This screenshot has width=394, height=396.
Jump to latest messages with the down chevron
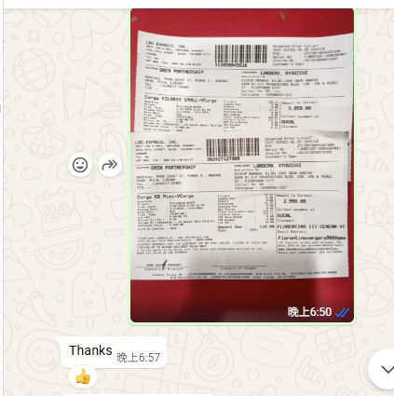(387, 369)
